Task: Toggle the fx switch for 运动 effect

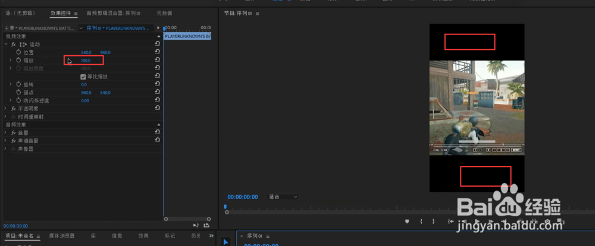Action: pos(14,45)
